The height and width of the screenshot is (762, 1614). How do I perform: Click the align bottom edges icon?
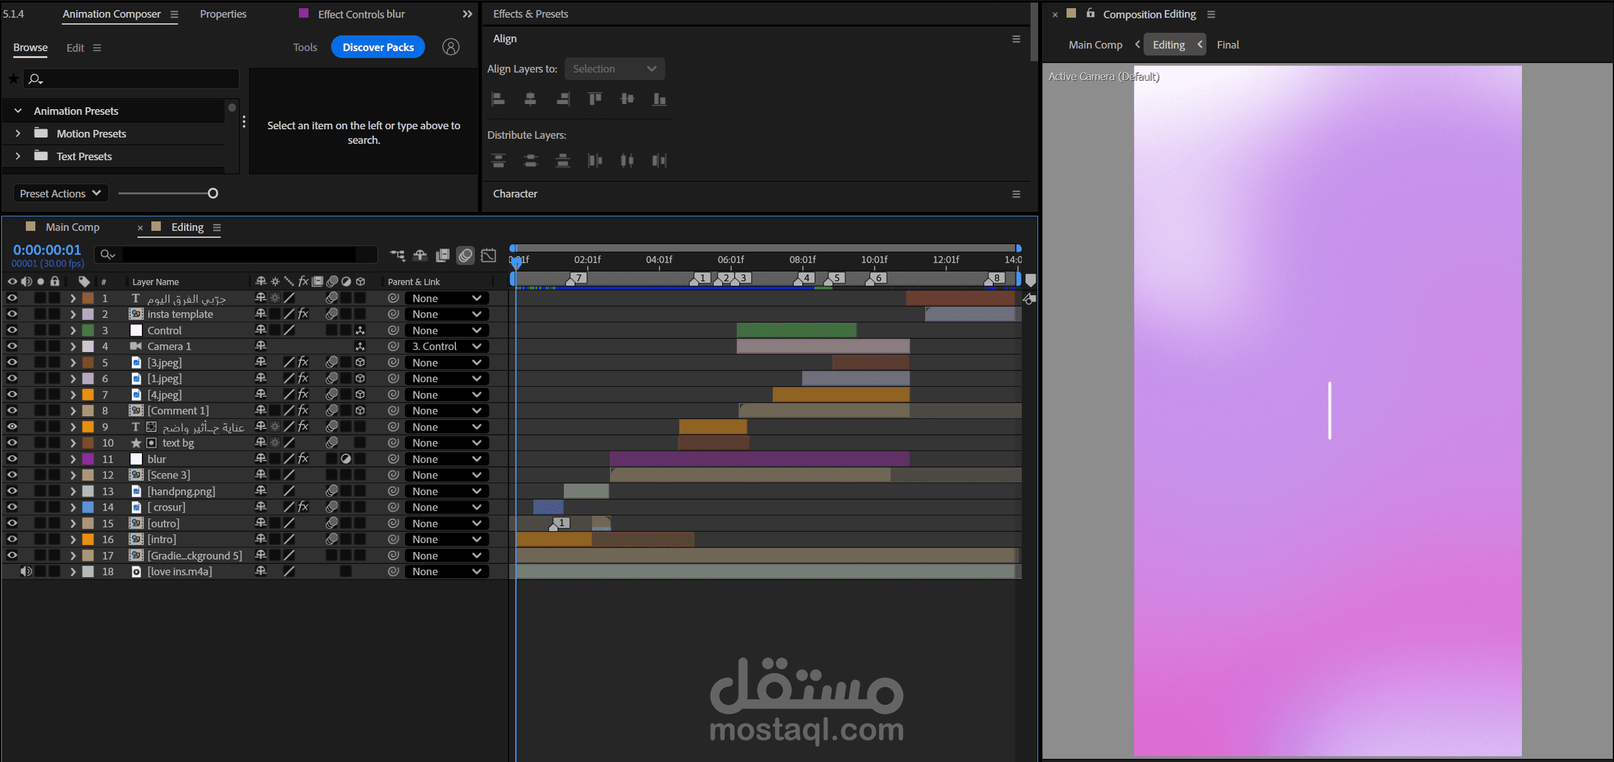tap(659, 98)
